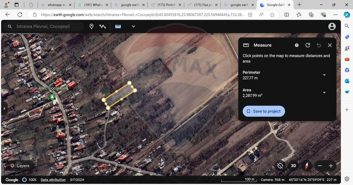The width and height of the screenshot is (353, 185).
Task: Click the Add placemark pin icon
Action: pos(91,26)
